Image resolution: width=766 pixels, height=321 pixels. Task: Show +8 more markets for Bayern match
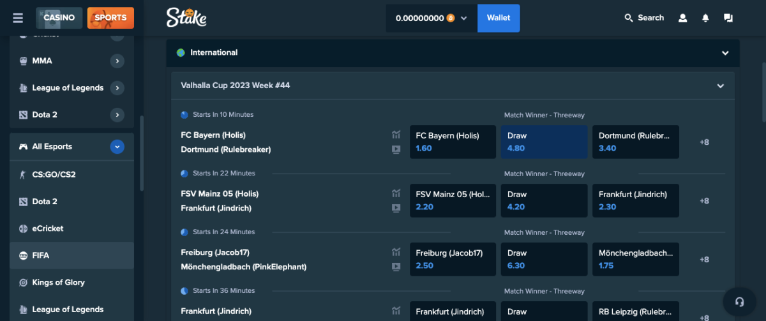[704, 142]
